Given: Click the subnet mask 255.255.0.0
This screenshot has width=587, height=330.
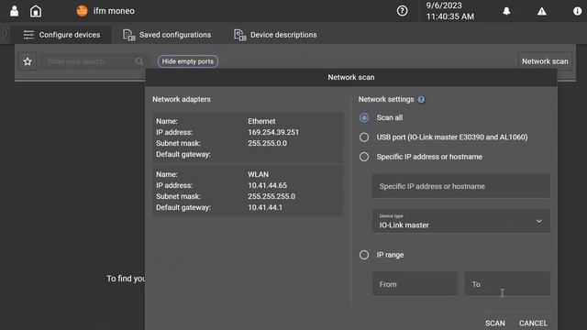Looking at the screenshot, I should [267, 143].
